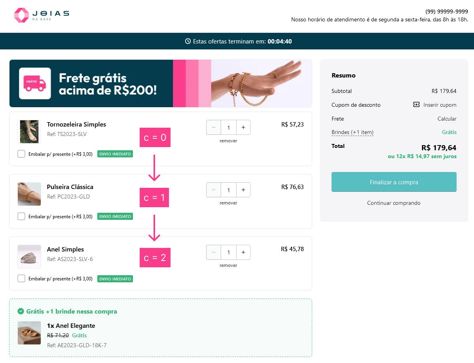Remove Pulseira Clássica from cart
The width and height of the screenshot is (474, 363).
click(x=228, y=203)
